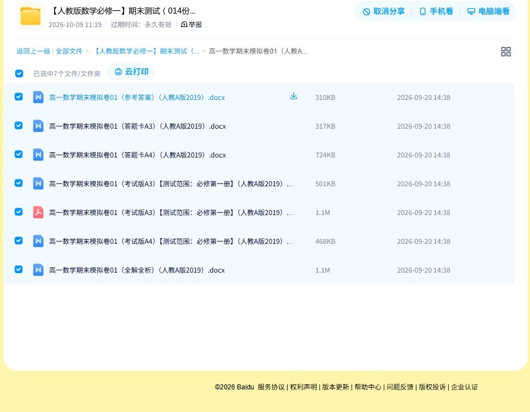Image resolution: width=530 pixels, height=412 pixels.
Task: Click 版权投诉 footer link
Action: coord(432,387)
